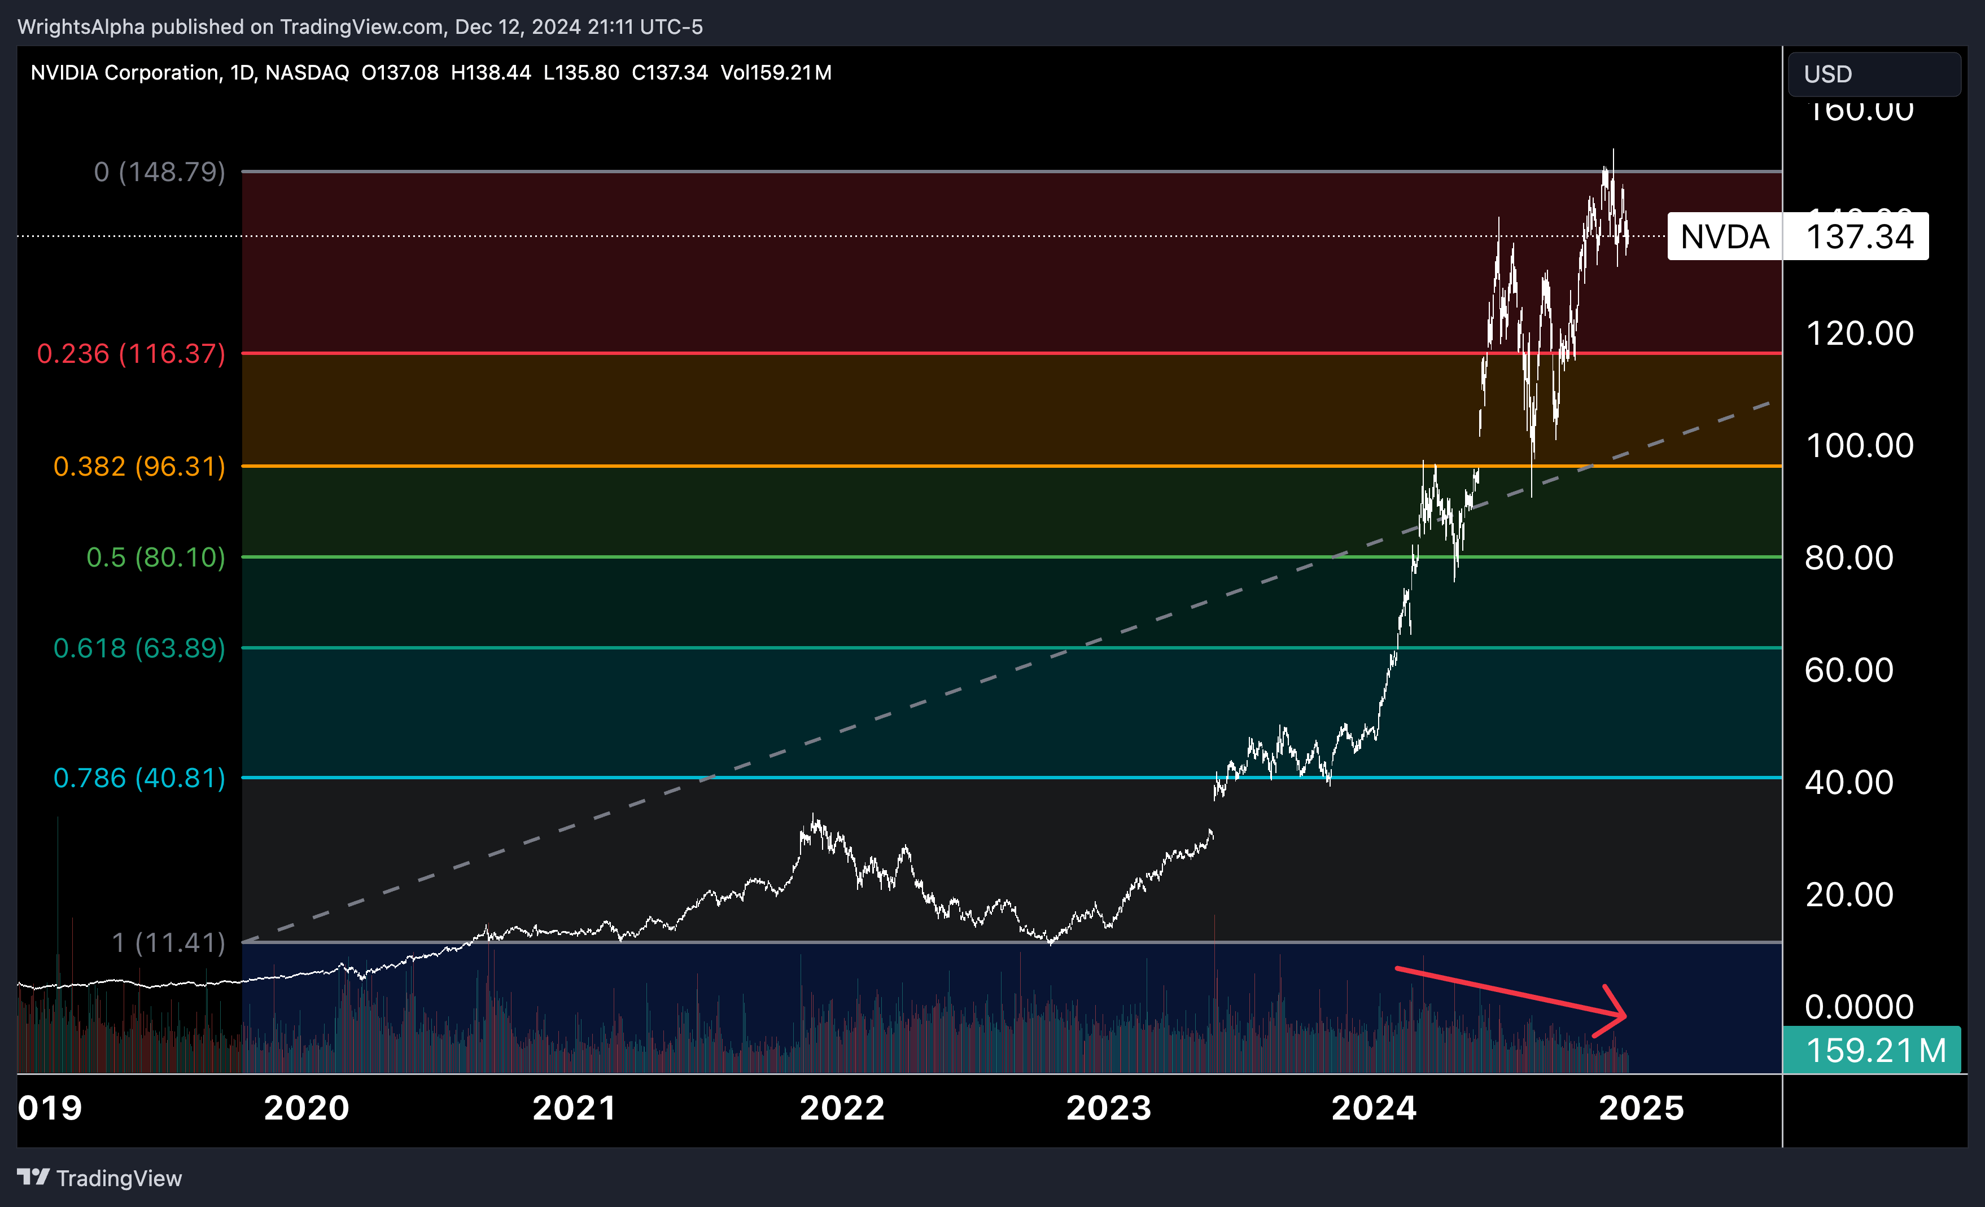Click the 0.0000 price axis label

(x=1859, y=1007)
